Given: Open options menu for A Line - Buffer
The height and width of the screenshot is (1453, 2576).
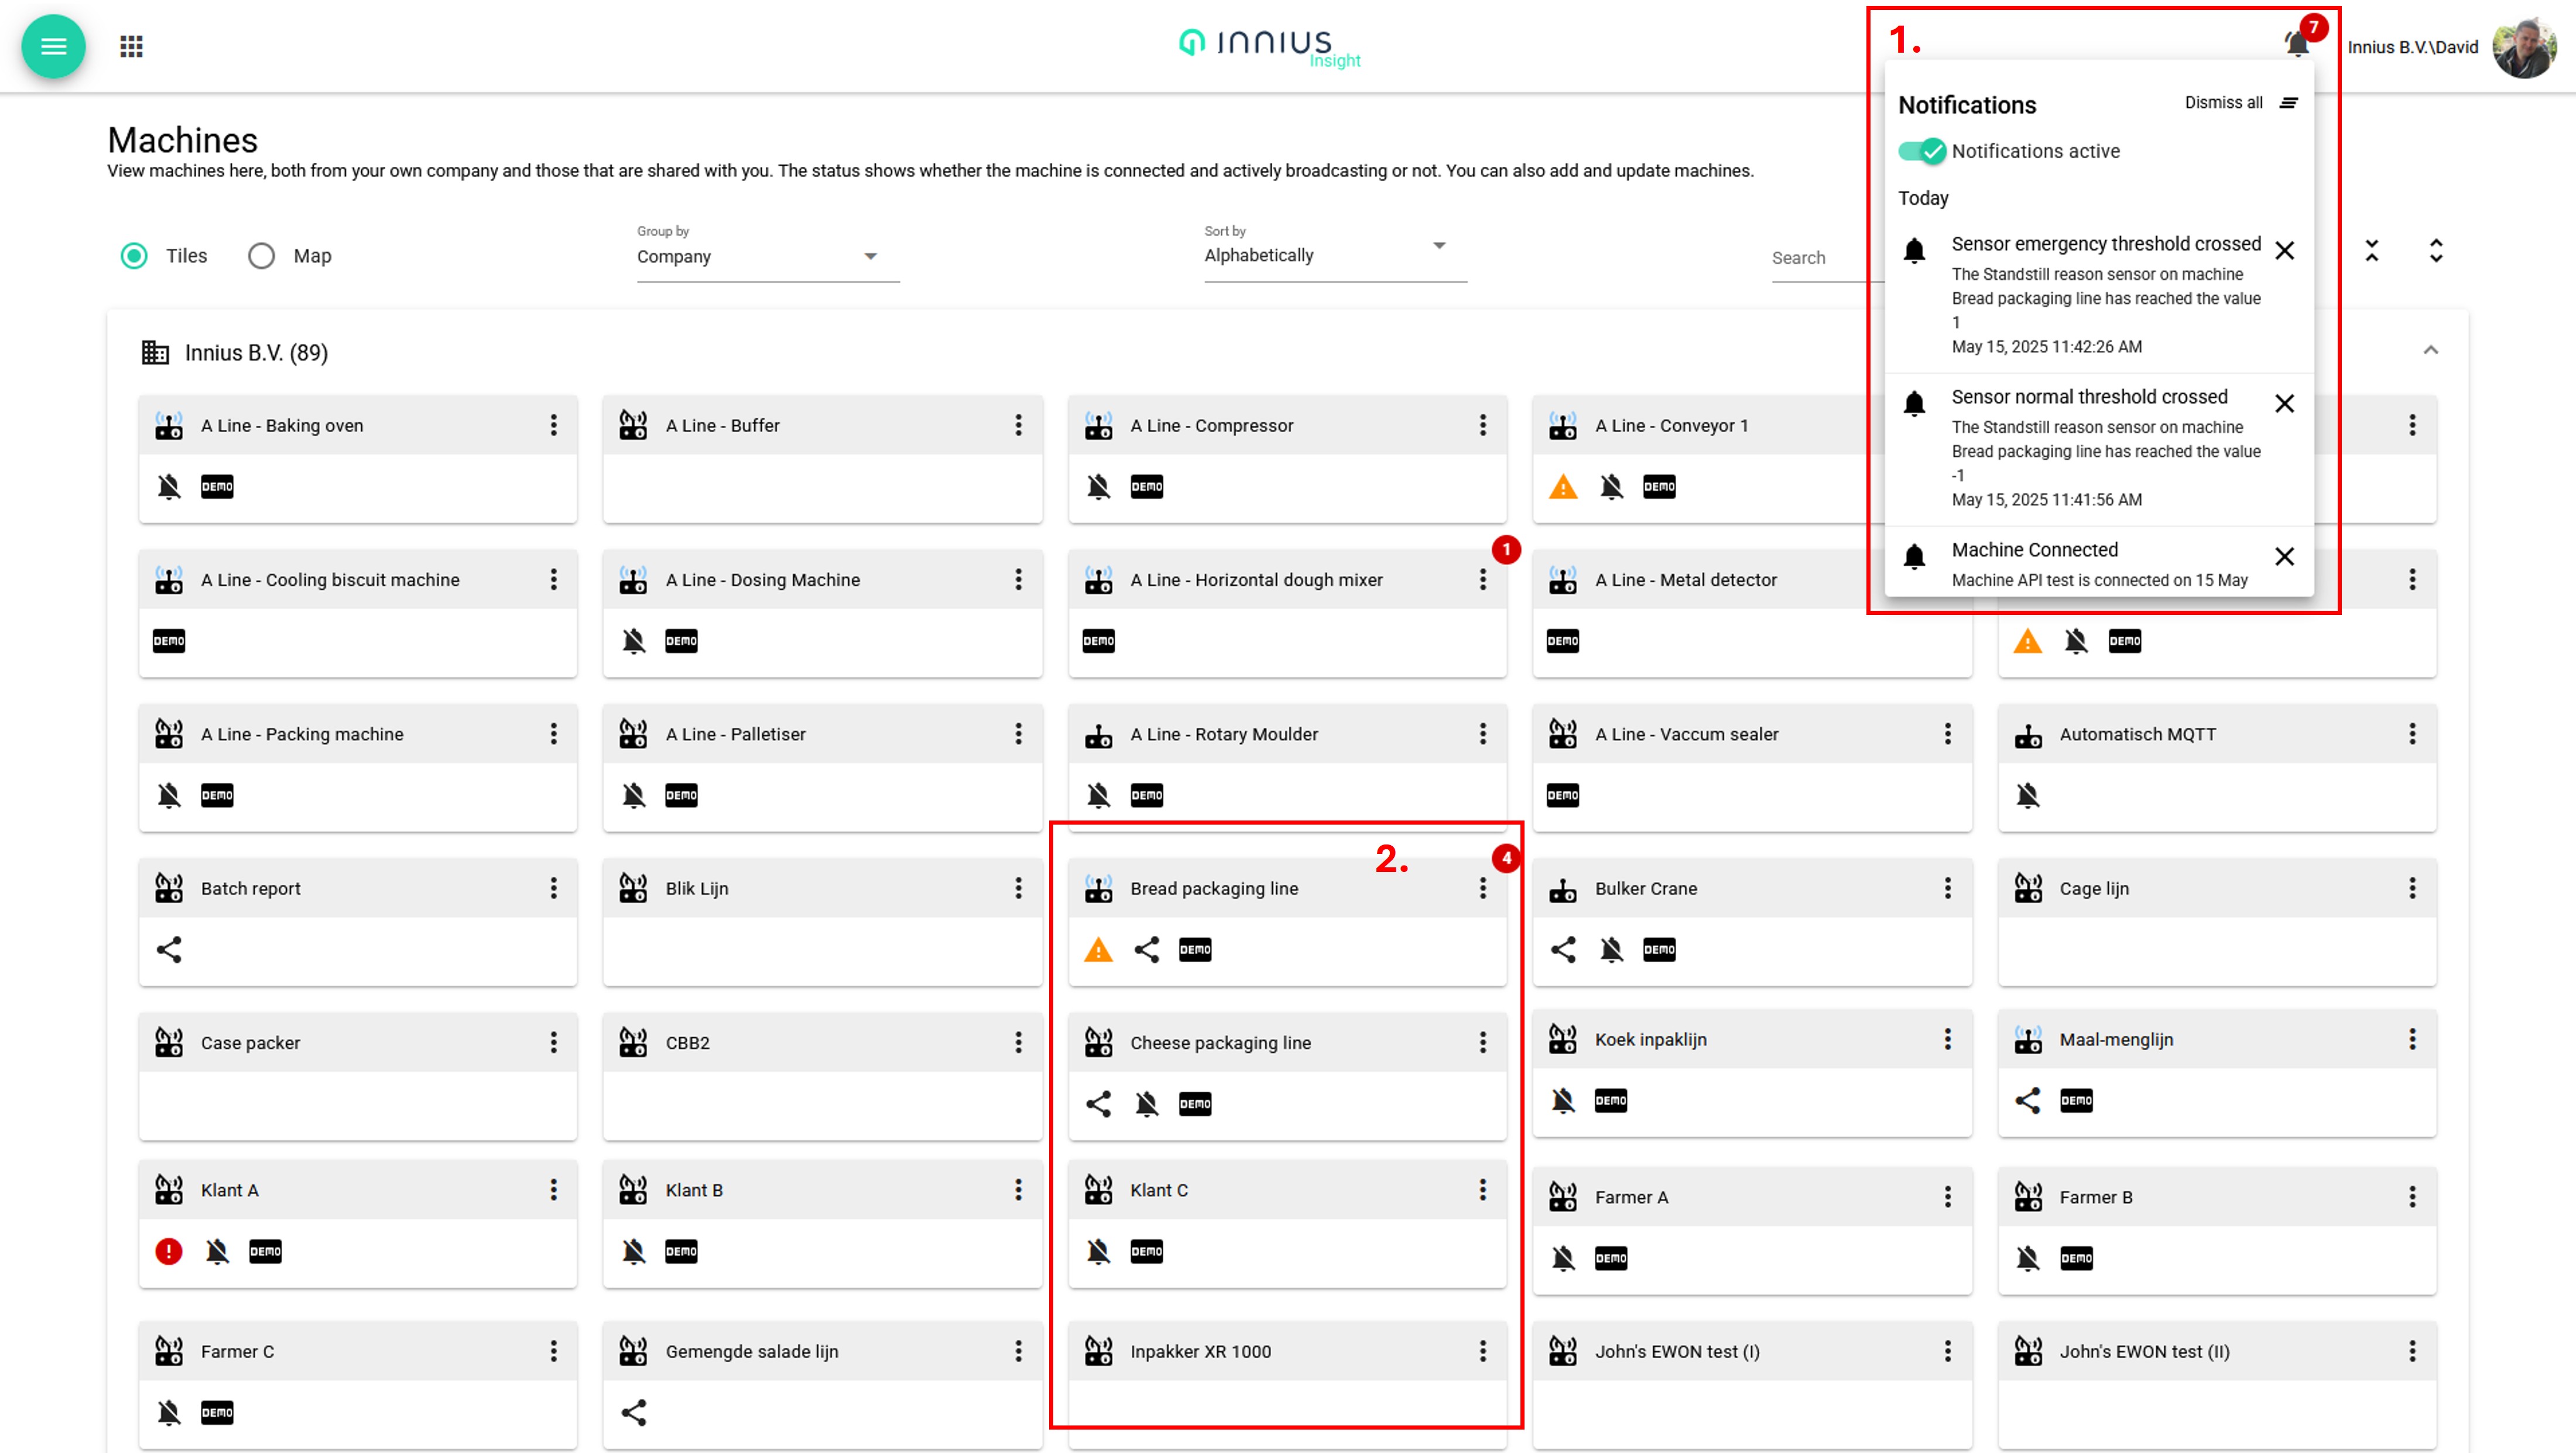Looking at the screenshot, I should (x=1018, y=425).
